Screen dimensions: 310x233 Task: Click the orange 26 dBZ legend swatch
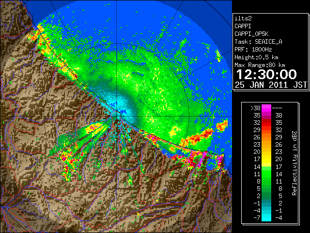coord(266,137)
